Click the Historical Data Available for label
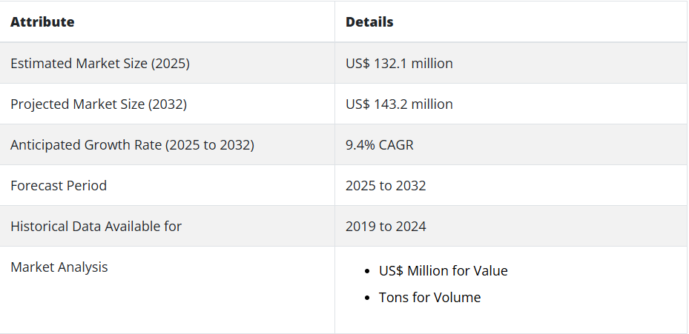 [x=96, y=227]
